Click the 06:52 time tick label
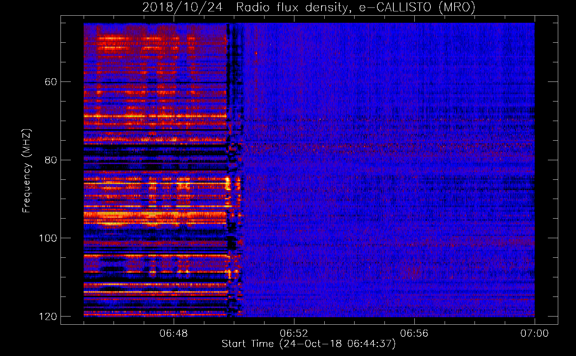Image resolution: width=576 pixels, height=356 pixels. coord(294,334)
